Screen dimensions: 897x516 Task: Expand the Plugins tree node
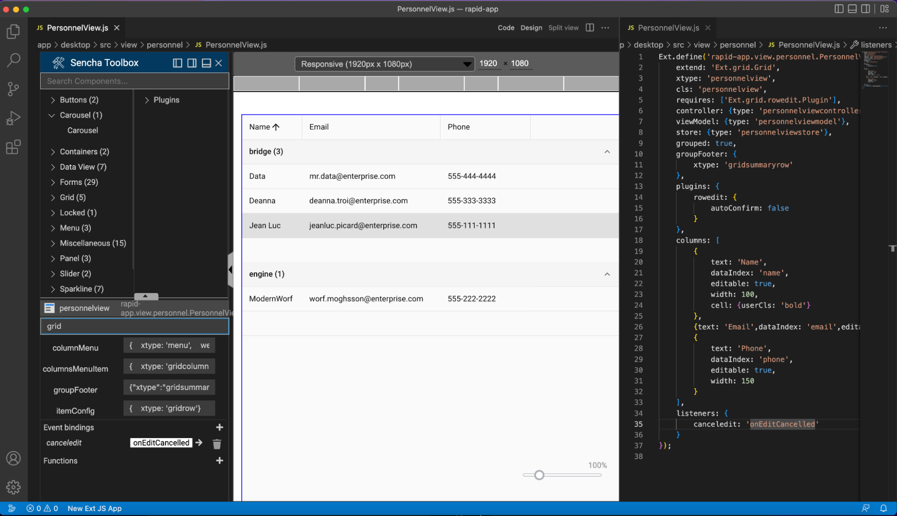pos(147,100)
